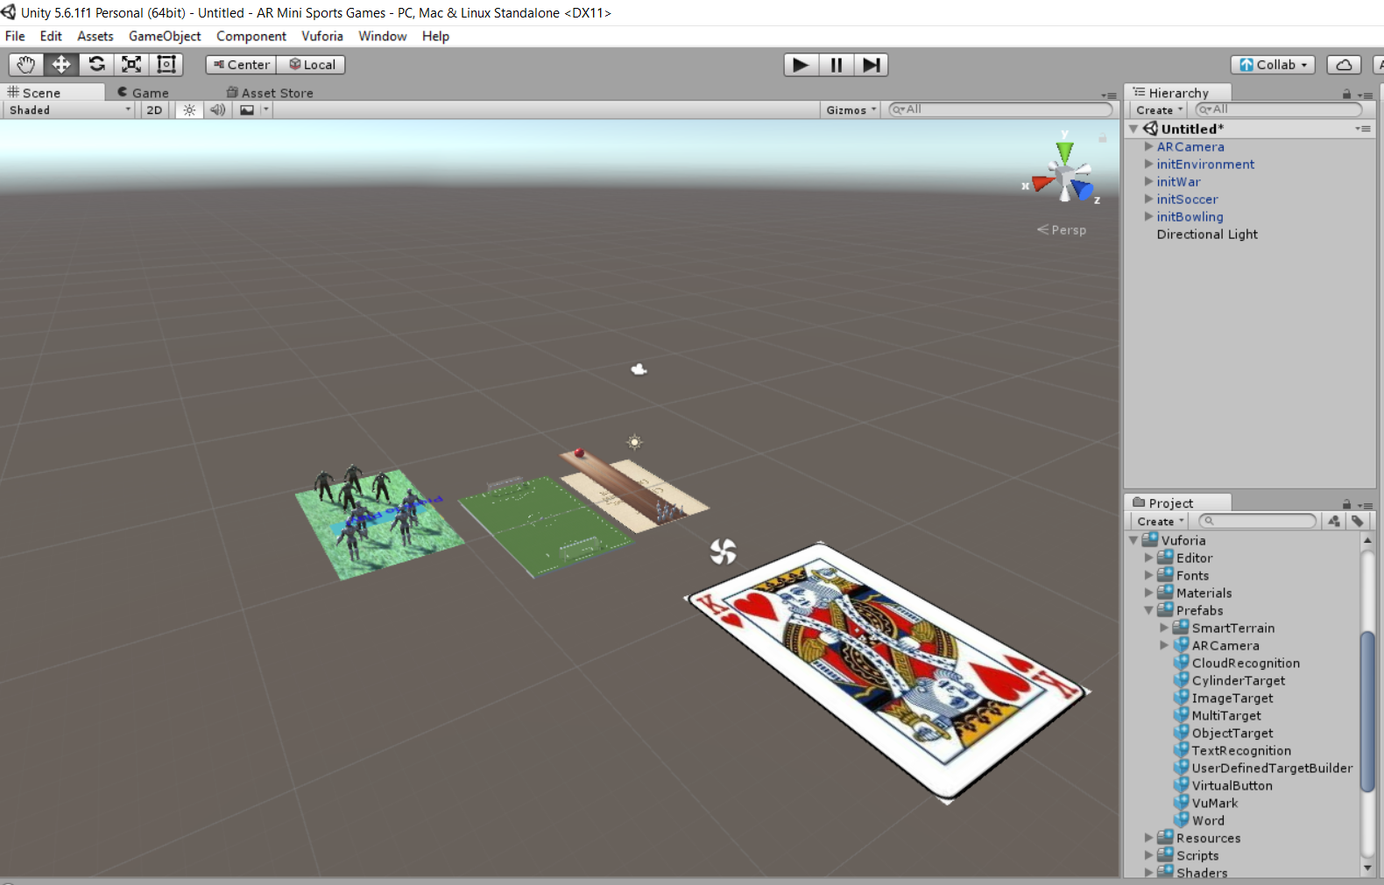Select the Hand tool

pyautogui.click(x=26, y=65)
